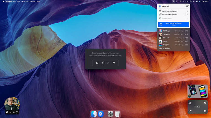Image resolution: width=211 pixels, height=118 pixels.
Task: Open the Edit menu in menu bar
Action: click(18, 1)
